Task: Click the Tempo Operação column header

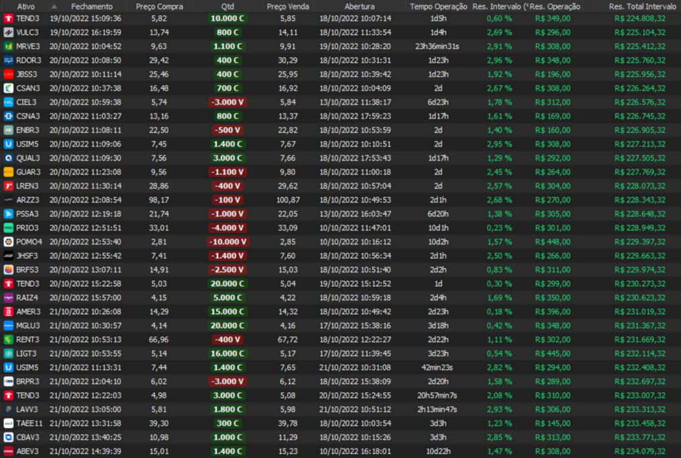Action: tap(438, 6)
